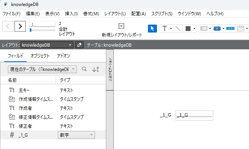Select the Text tool
The image size is (249, 149).
(x=165, y=29)
